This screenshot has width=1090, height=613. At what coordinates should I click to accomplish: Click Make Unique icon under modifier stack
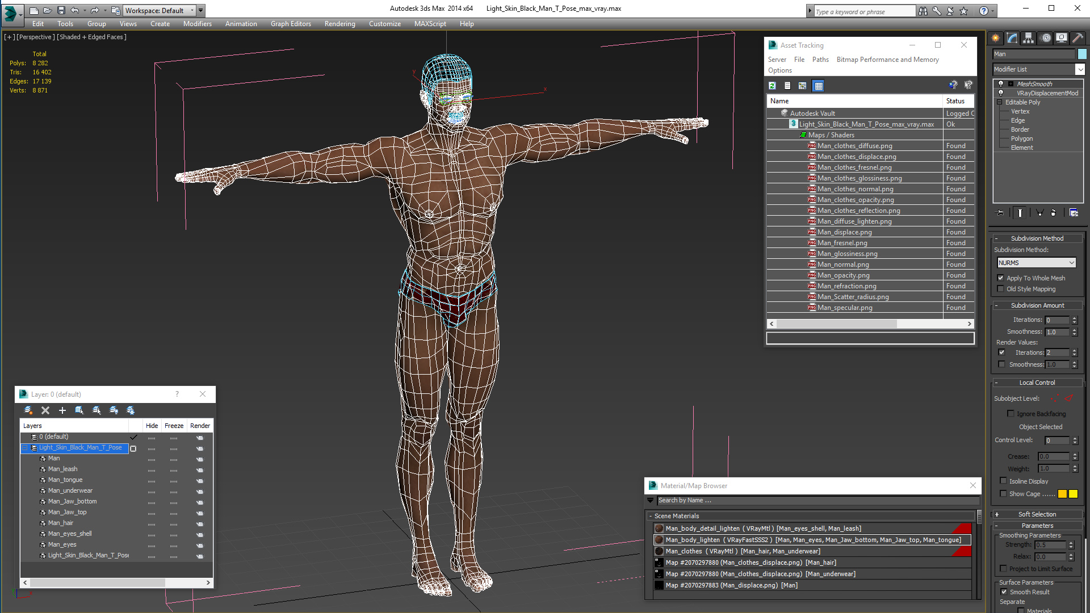1039,213
